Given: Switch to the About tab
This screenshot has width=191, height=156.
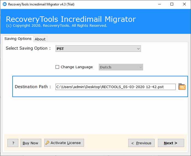Looking at the screenshot, I should pos(40,39).
